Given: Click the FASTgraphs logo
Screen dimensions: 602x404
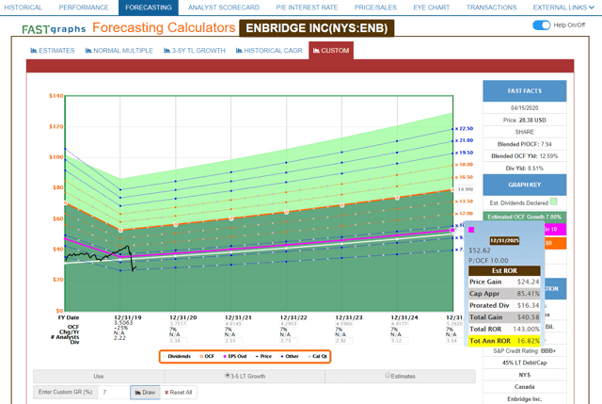Looking at the screenshot, I should click(x=50, y=27).
